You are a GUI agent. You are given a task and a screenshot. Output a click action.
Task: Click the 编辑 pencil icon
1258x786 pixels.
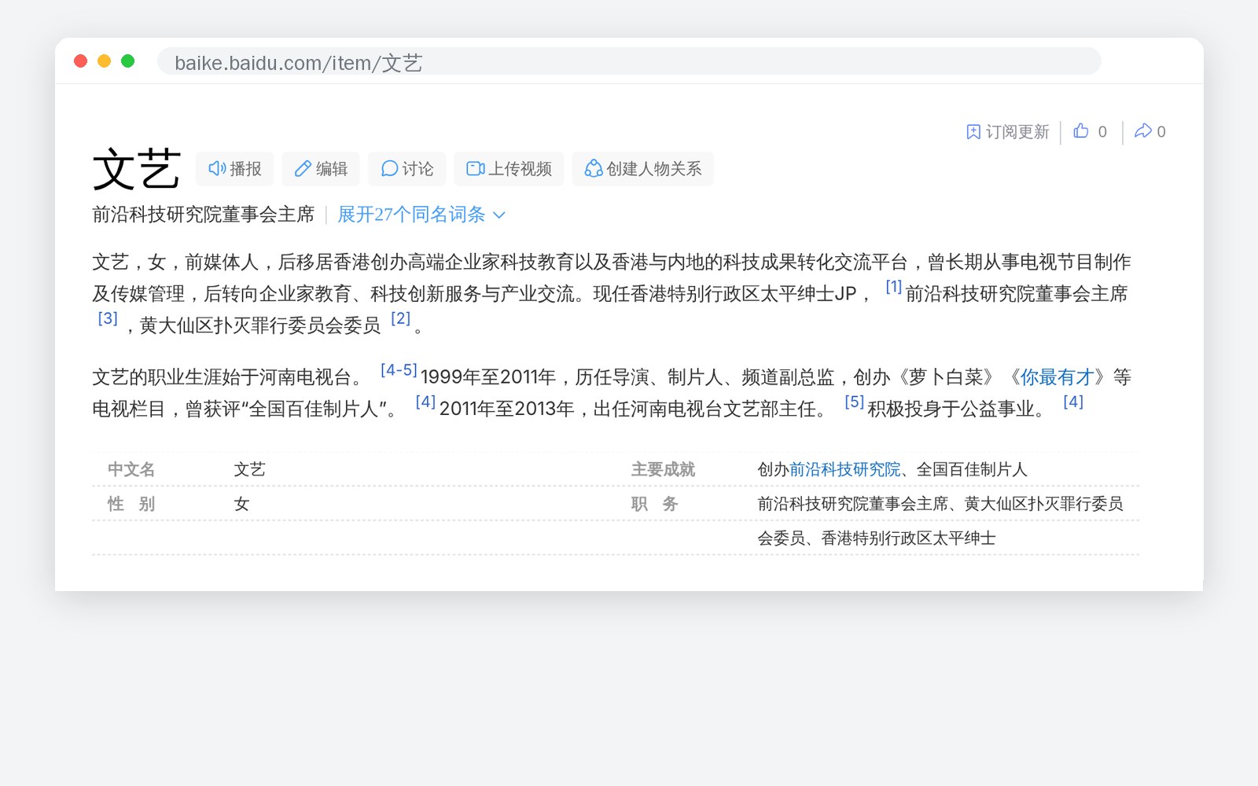coord(303,169)
